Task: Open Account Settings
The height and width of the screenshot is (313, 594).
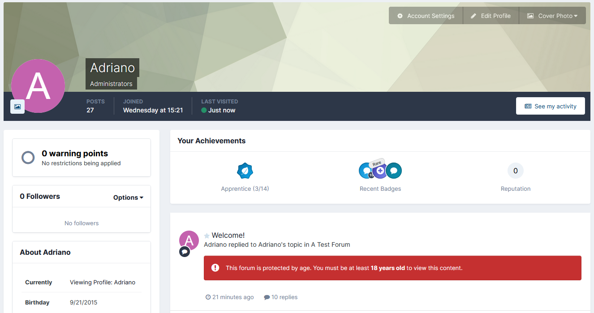Action: pos(426,16)
